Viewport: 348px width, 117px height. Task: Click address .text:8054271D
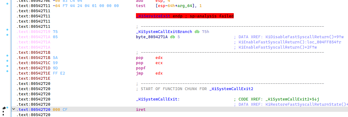coord(34,68)
